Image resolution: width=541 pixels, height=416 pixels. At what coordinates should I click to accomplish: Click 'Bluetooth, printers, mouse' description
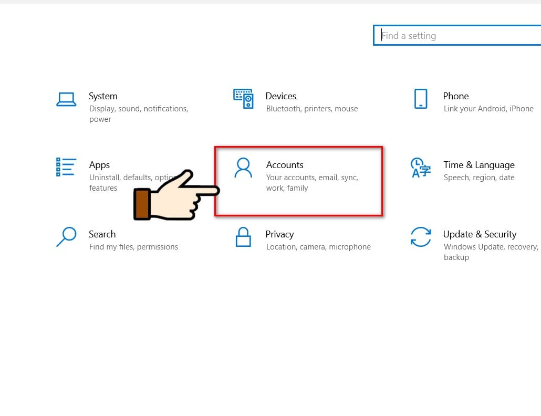(x=312, y=109)
